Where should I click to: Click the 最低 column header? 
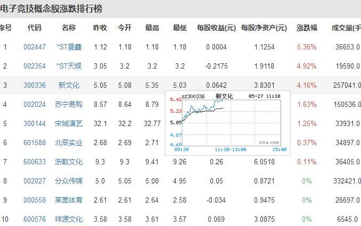[x=180, y=28]
